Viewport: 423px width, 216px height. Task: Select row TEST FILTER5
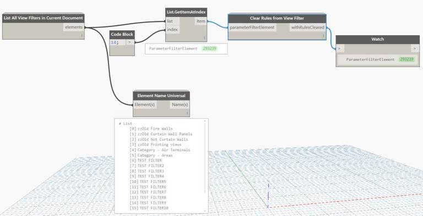[148, 181]
